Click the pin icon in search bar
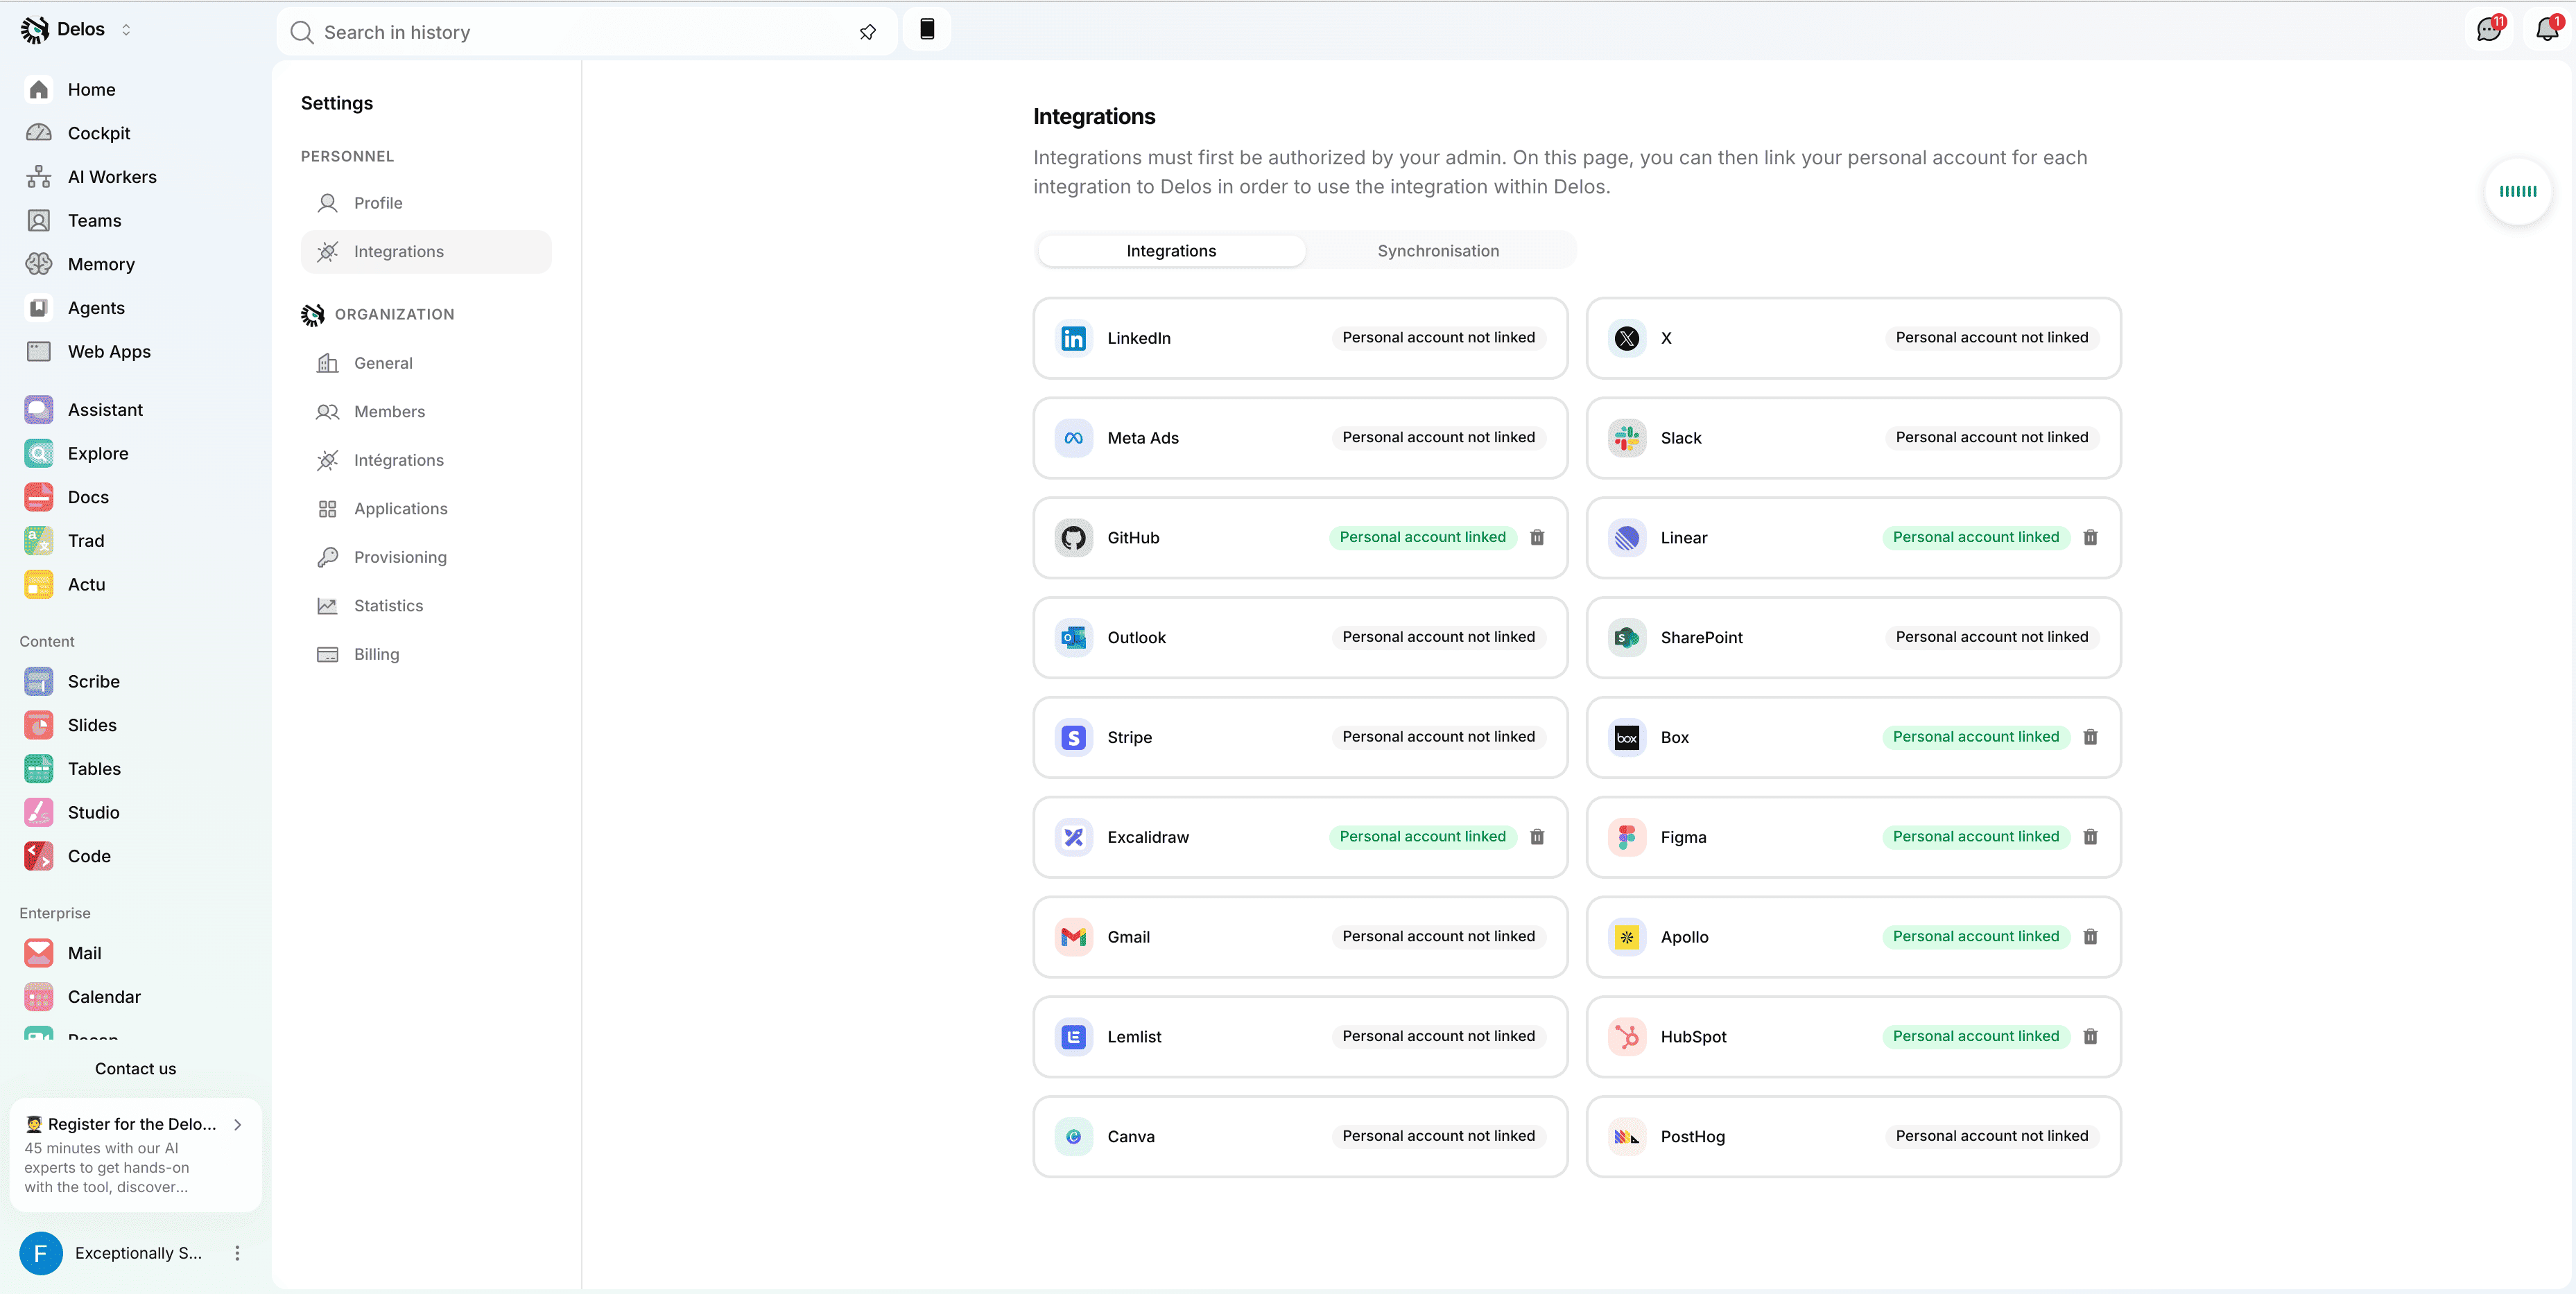The height and width of the screenshot is (1294, 2576). click(x=868, y=32)
